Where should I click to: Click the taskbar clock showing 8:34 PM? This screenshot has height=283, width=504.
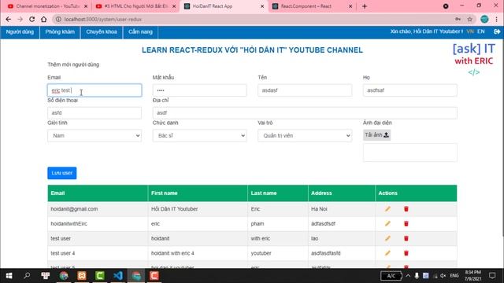(x=472, y=275)
